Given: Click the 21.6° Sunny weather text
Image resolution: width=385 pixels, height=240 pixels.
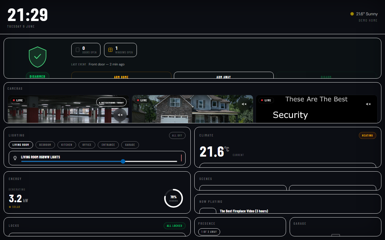Looking at the screenshot, I should coord(367,14).
